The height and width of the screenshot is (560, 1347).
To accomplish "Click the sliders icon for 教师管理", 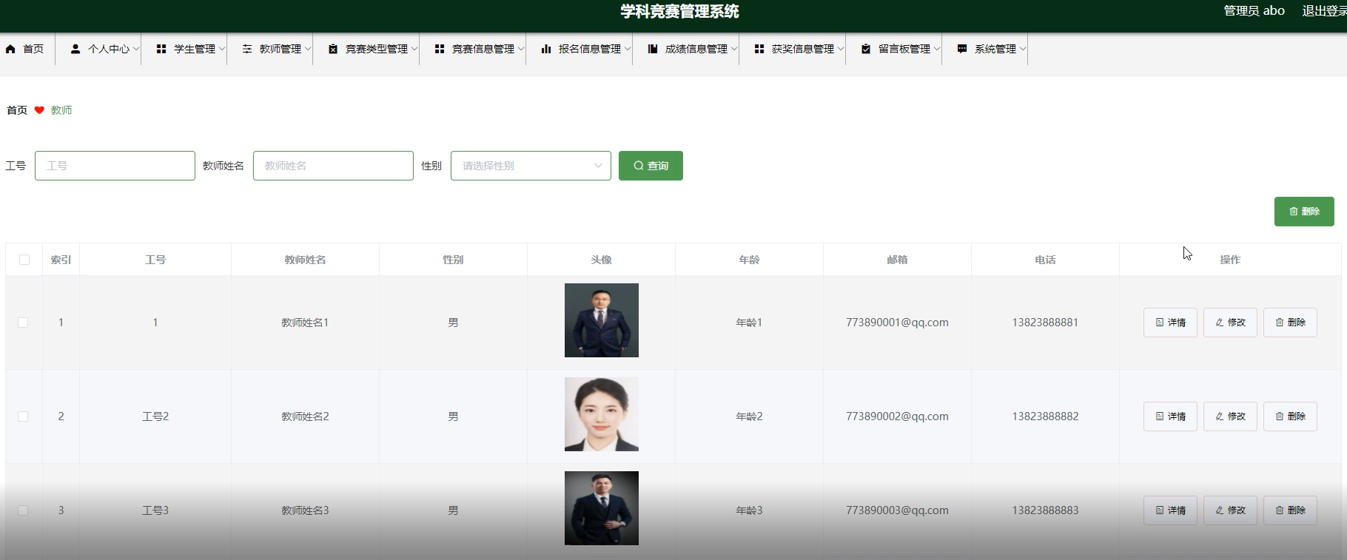I will click(x=247, y=49).
